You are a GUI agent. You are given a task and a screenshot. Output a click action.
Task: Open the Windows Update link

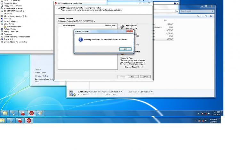tap(42, 76)
